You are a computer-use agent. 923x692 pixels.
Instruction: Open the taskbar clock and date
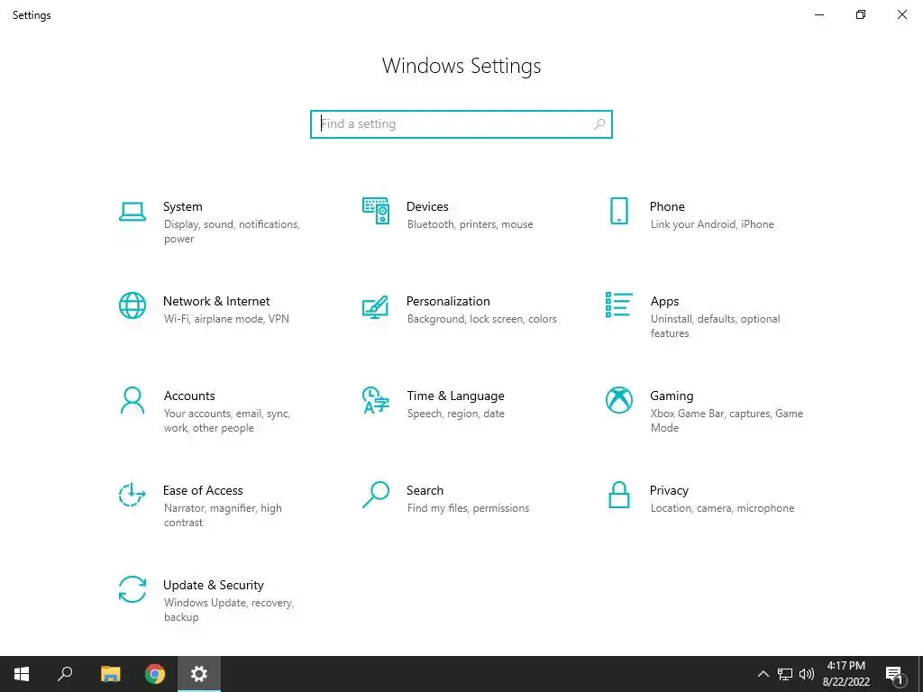tap(845, 674)
